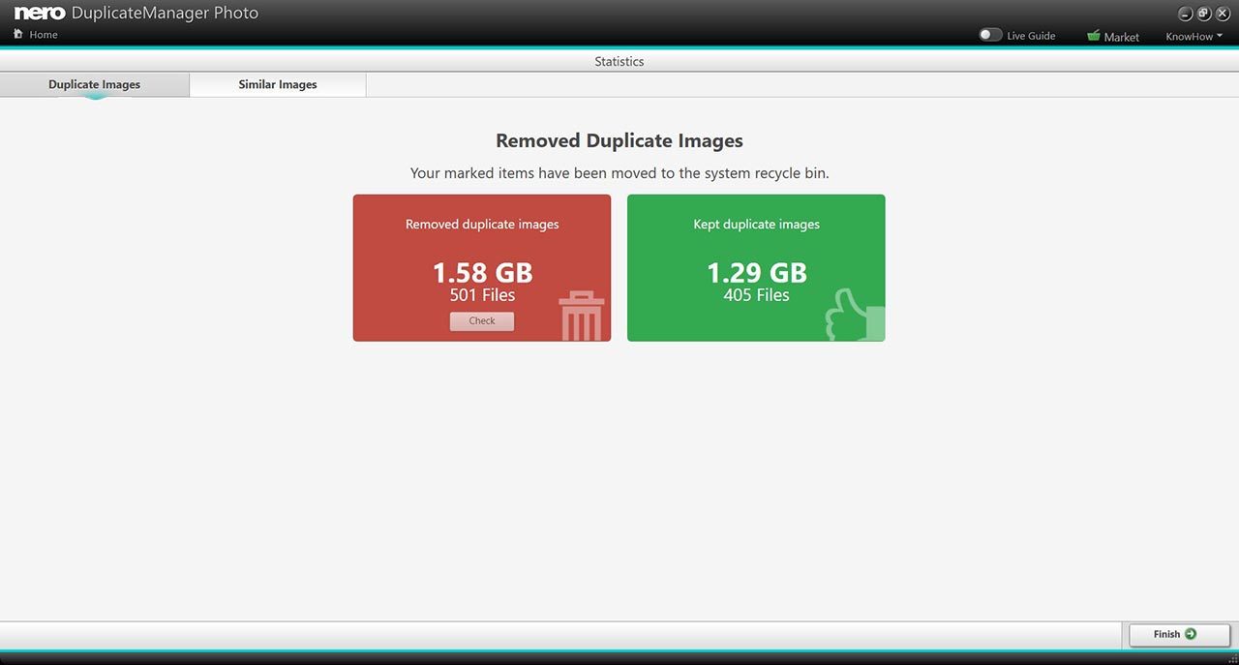1239x665 pixels.
Task: Minimize the DuplicateManager window
Action: pos(1186,14)
